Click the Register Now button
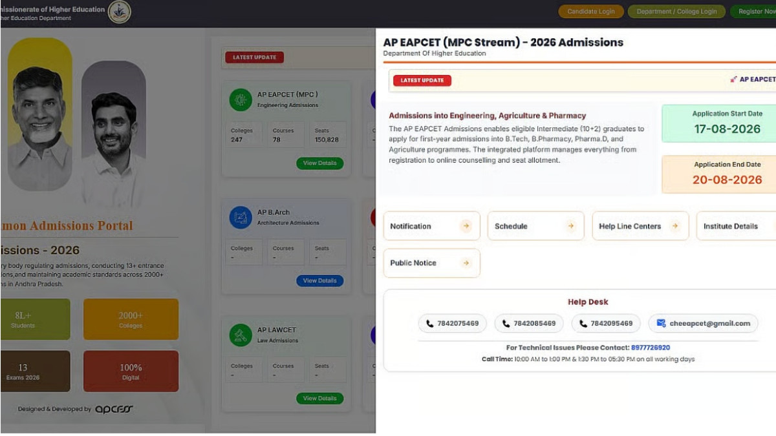Image resolution: width=776 pixels, height=436 pixels. click(754, 12)
